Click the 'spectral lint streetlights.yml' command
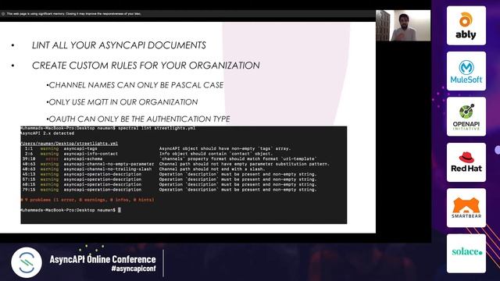500x281 pixels. 156,128
